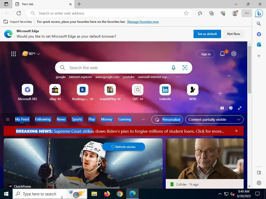Dismiss prompt with Not Now

tap(234, 34)
